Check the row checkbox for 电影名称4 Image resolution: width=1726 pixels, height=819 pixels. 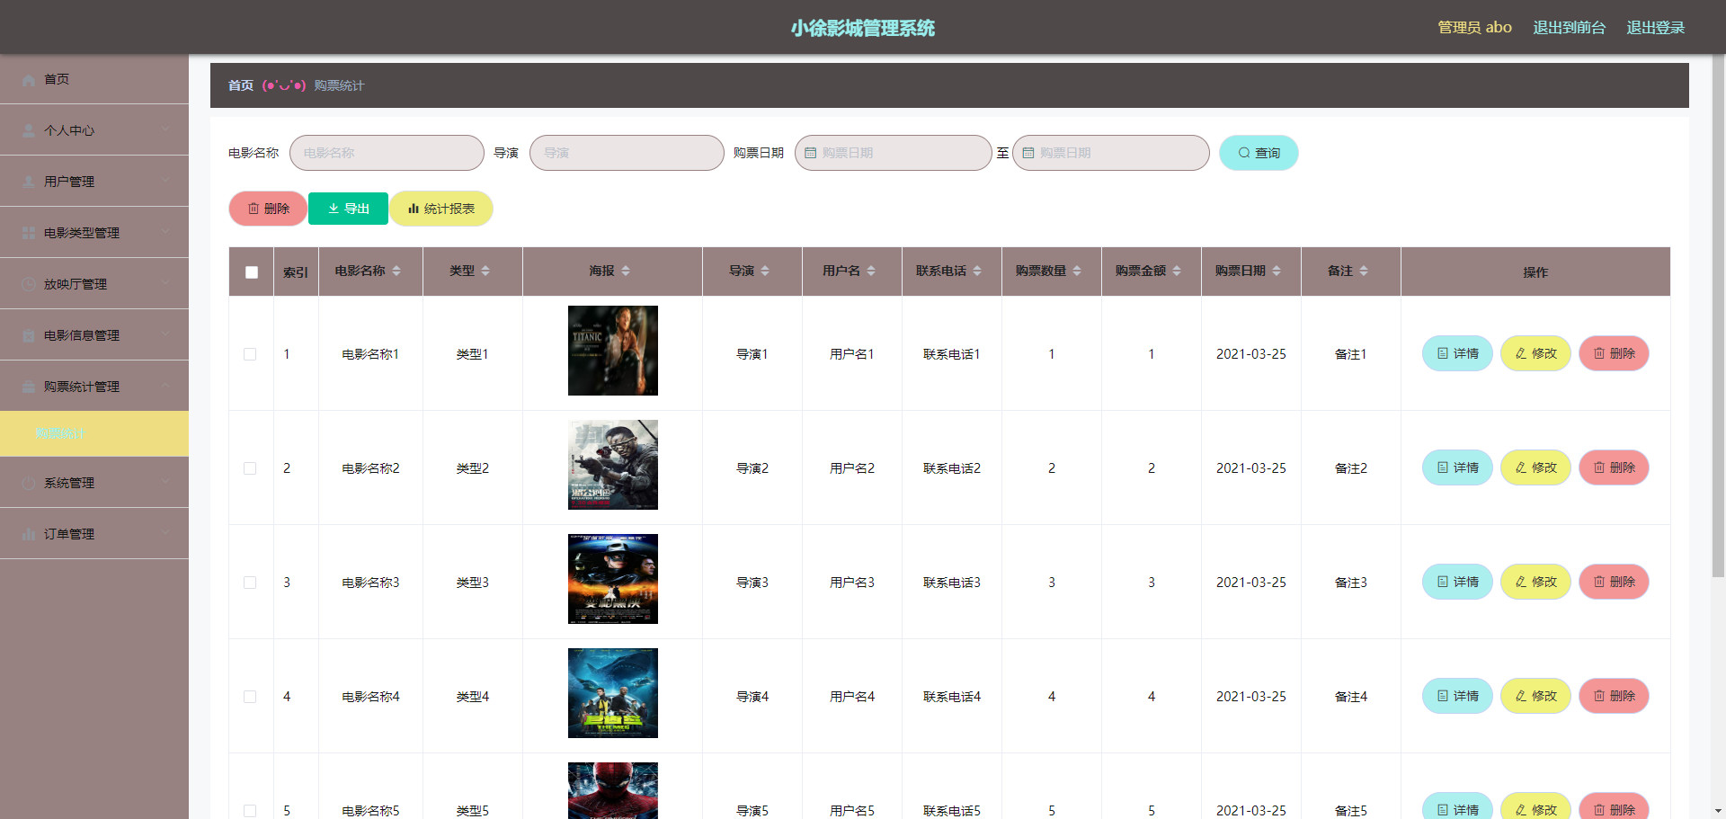click(x=250, y=697)
